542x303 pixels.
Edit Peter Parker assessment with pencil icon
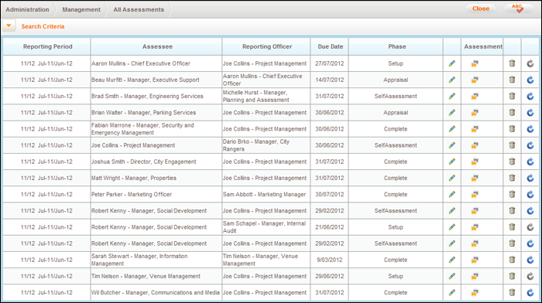(451, 194)
